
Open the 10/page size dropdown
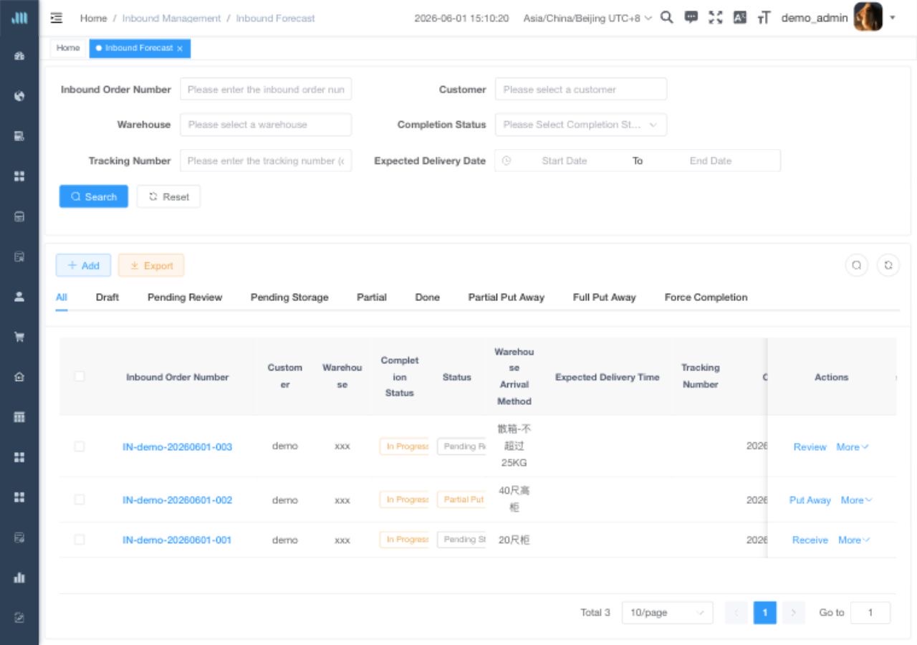tap(668, 613)
